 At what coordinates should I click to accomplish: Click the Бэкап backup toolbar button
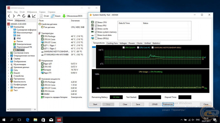(56, 16)
